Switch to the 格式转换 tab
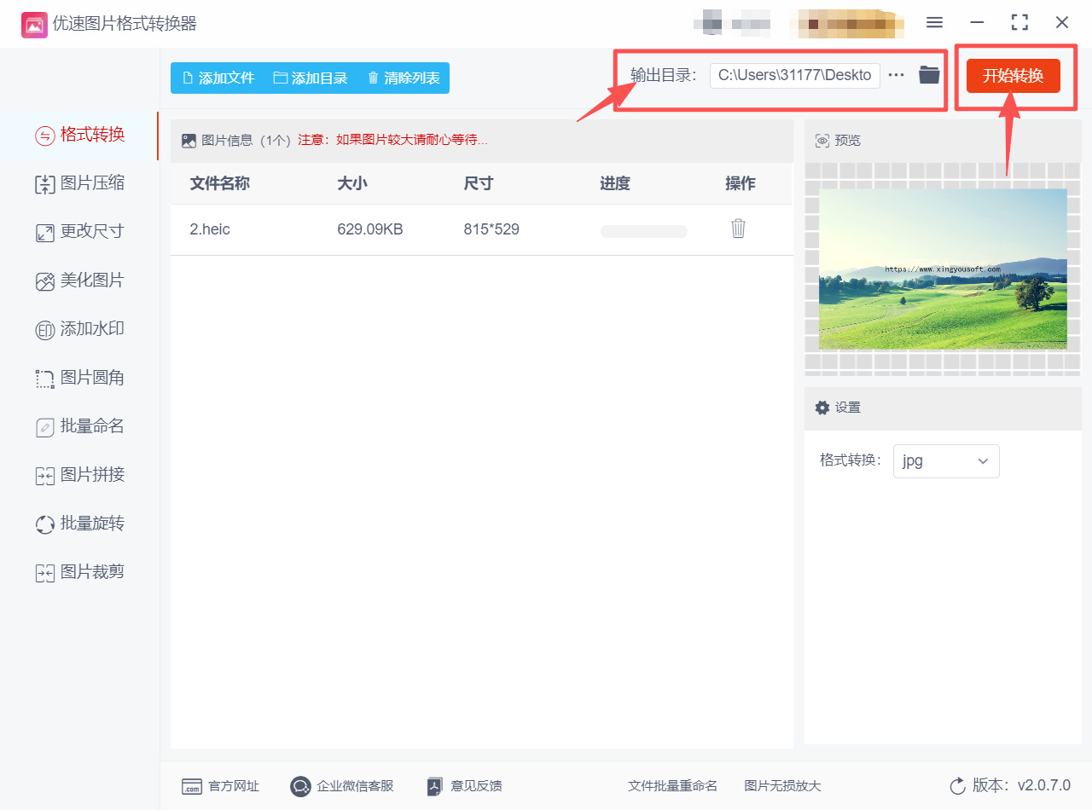The height and width of the screenshot is (810, 1092). tap(79, 135)
